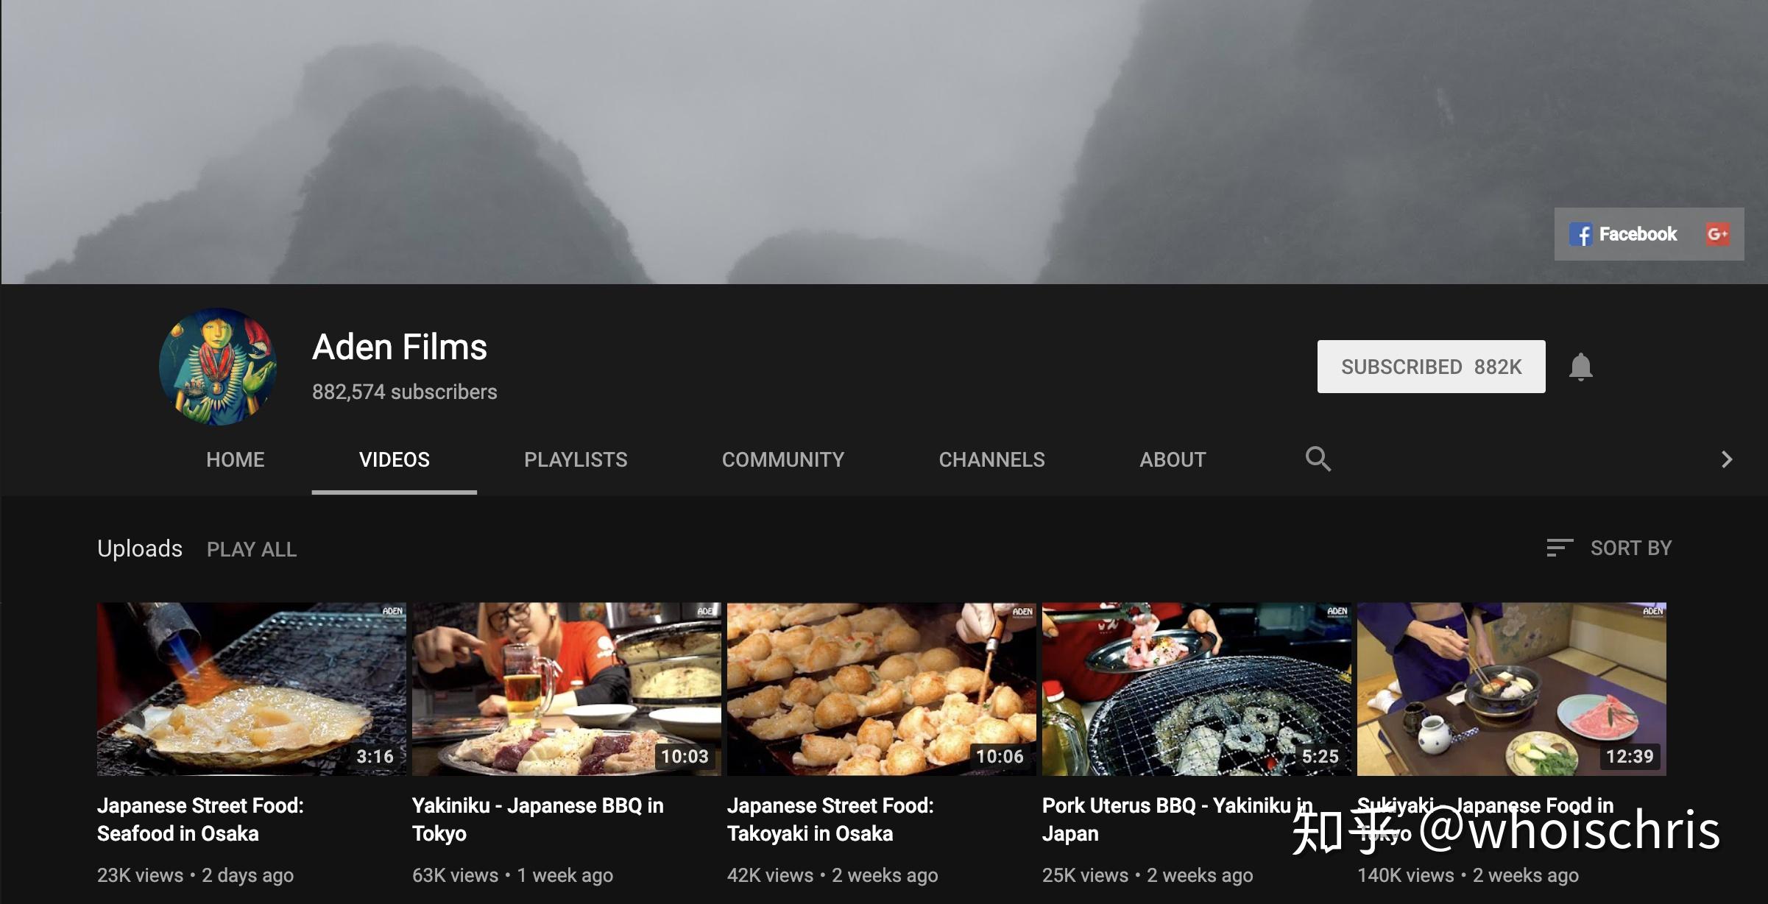The image size is (1768, 904).
Task: Click the sort lines icon
Action: point(1559,548)
